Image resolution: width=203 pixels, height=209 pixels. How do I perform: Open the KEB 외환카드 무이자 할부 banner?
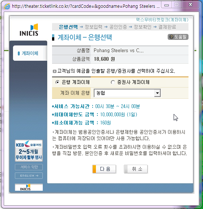(x=29, y=151)
